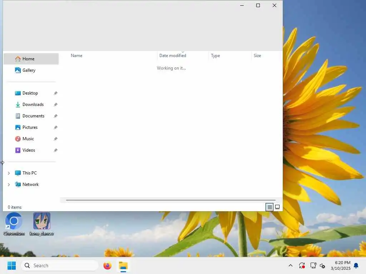
Task: Open the Videos folder
Action: [x=31, y=150]
